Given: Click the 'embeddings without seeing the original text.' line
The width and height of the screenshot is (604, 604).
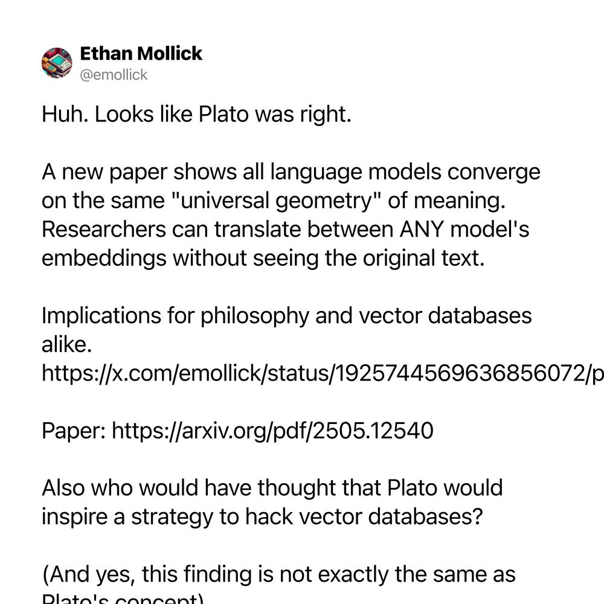Looking at the screenshot, I should [263, 258].
